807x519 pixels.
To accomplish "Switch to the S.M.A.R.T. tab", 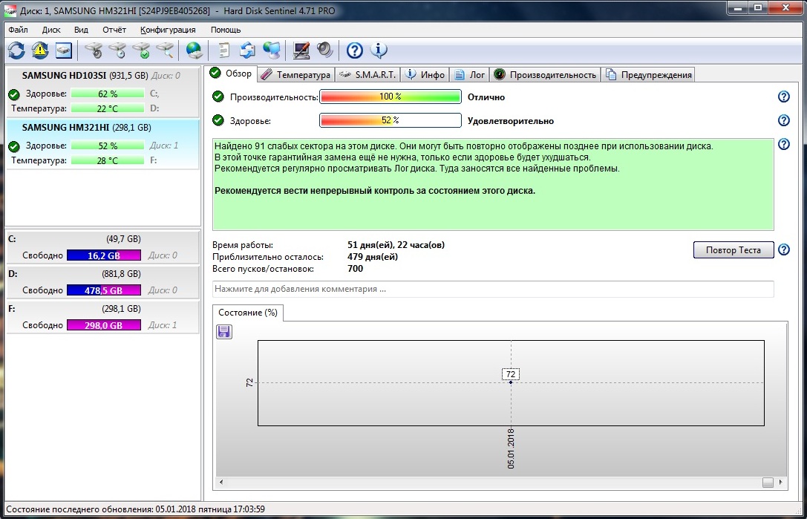I will [368, 74].
